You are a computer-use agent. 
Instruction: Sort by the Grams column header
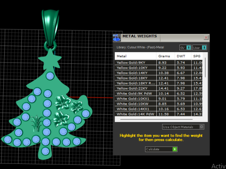click(x=165, y=56)
